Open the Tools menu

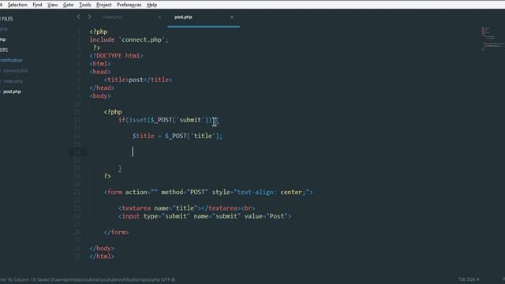[85, 5]
